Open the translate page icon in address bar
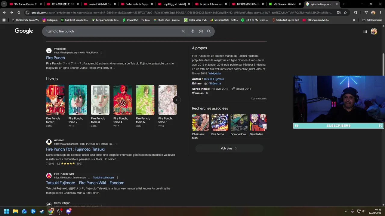 pyautogui.click(x=339, y=13)
